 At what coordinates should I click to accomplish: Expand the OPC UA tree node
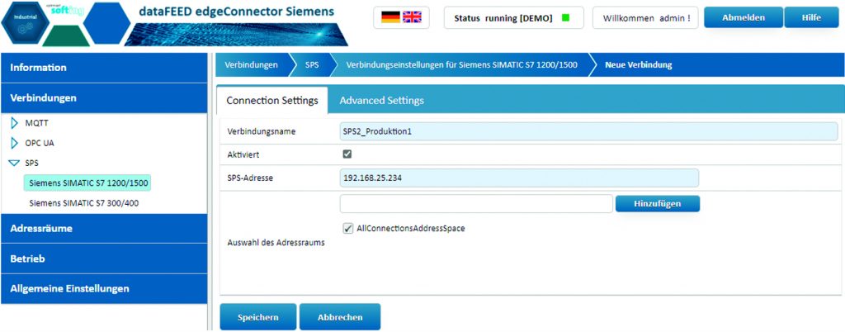[x=14, y=143]
